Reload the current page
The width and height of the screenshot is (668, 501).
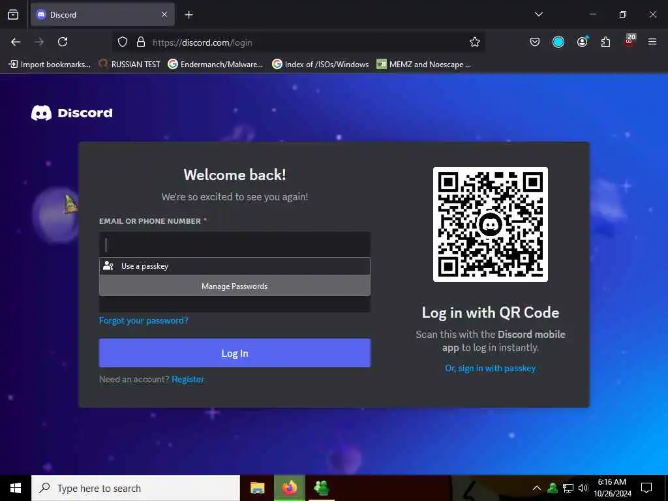(x=63, y=42)
